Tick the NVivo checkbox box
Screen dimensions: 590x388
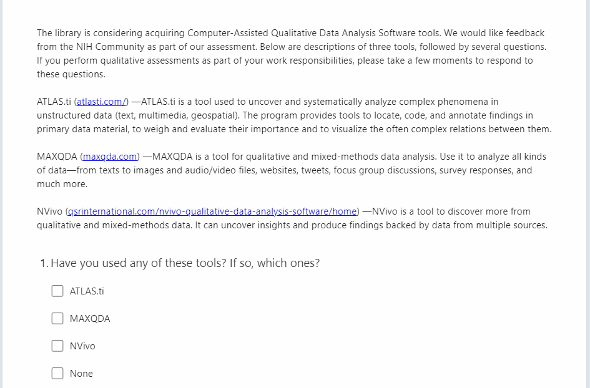[57, 346]
